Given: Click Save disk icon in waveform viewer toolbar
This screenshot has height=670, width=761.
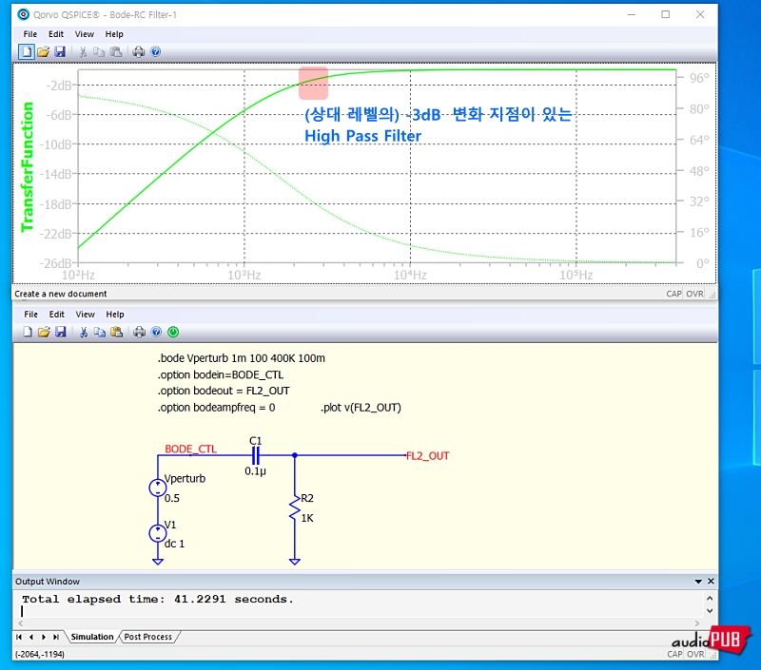Looking at the screenshot, I should tap(60, 52).
